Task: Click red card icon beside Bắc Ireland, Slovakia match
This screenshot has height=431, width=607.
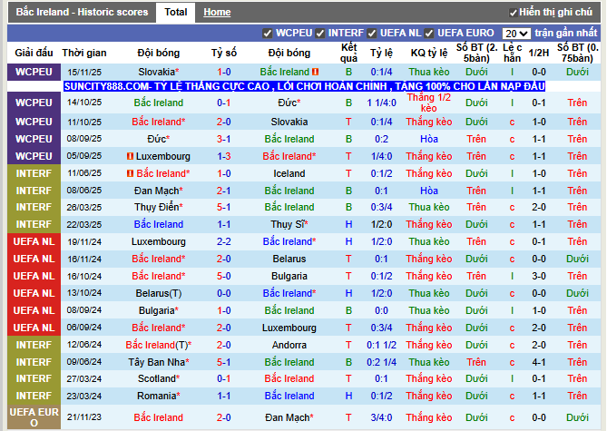Action: [x=316, y=72]
